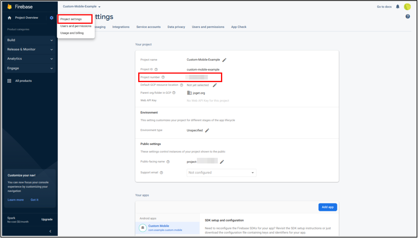Click the SDK setup and configuration heading

point(224,220)
